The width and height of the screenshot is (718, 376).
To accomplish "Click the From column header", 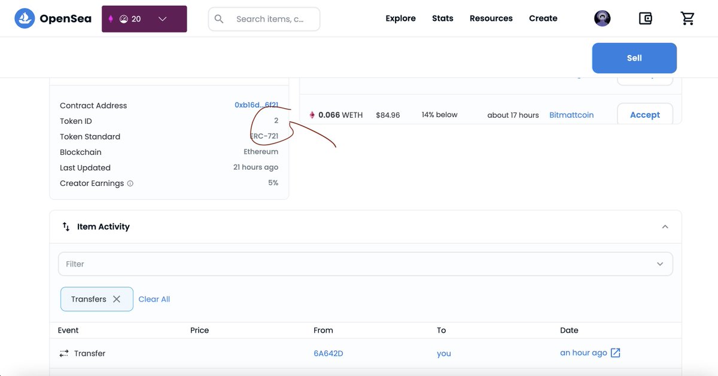I will (x=323, y=330).
